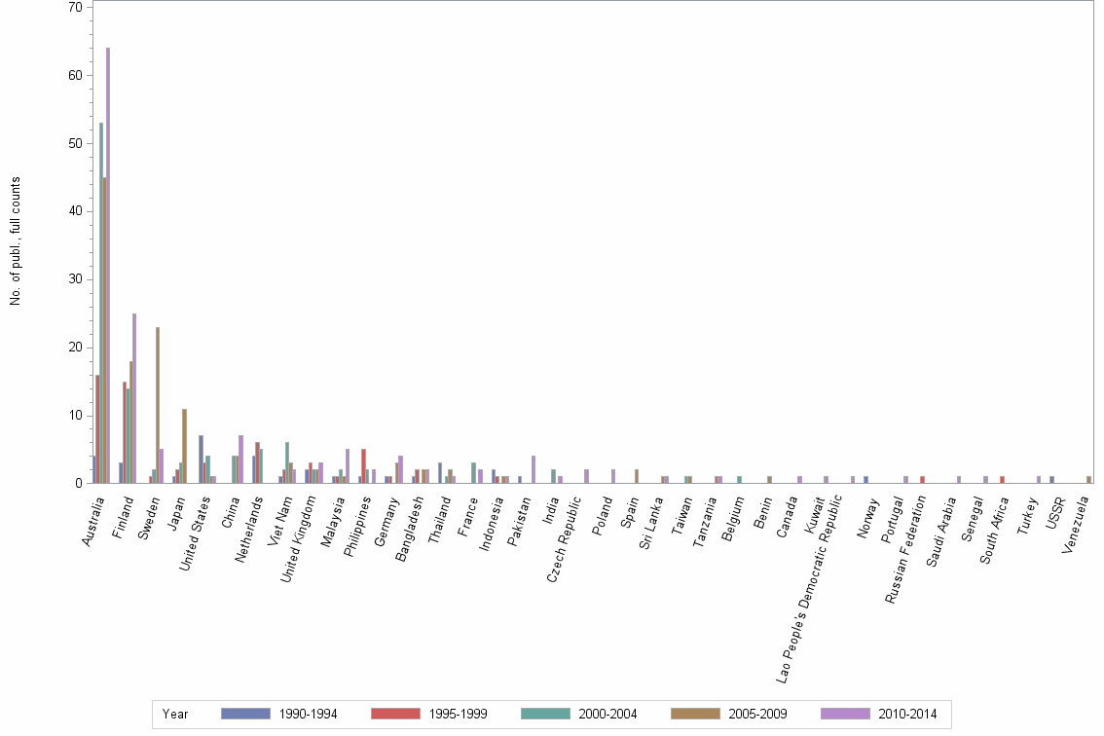1104x736 pixels.
Task: Click the tall brown Sweden 2005-2009 bar
Action: pyautogui.click(x=158, y=404)
